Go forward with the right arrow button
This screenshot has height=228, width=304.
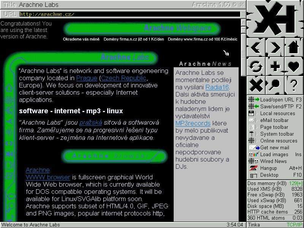[275, 47]
